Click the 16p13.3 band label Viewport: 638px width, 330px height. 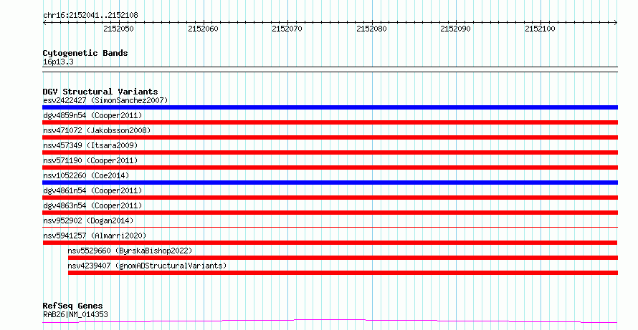[58, 62]
